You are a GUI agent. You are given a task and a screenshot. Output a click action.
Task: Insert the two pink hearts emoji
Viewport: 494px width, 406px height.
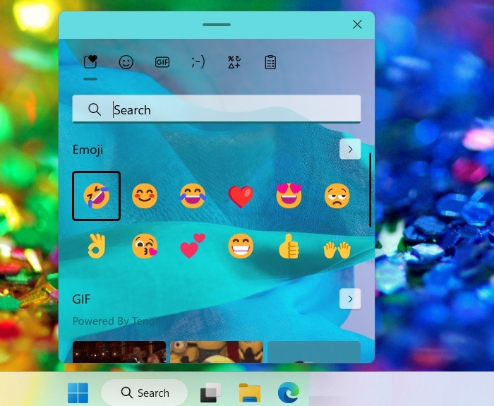pos(193,246)
